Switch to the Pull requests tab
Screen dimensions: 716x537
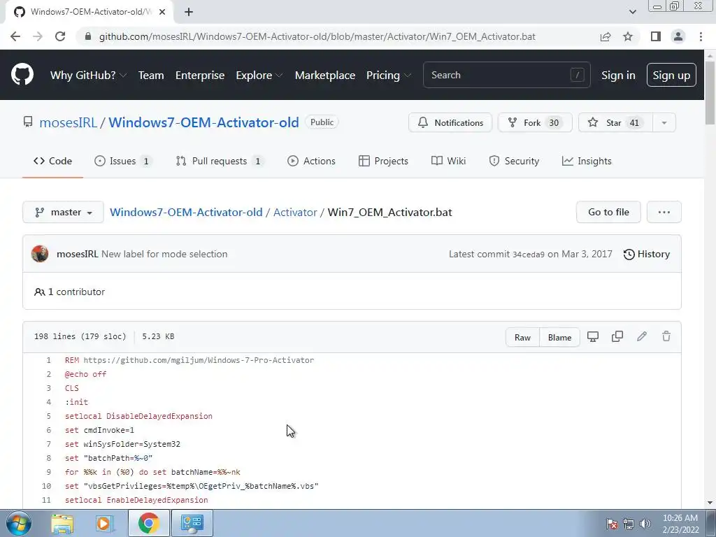coord(220,161)
